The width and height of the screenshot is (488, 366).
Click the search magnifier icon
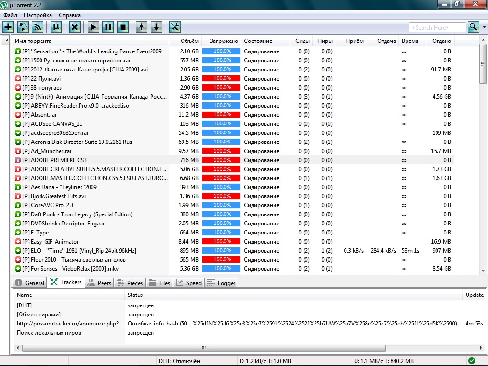click(x=473, y=27)
